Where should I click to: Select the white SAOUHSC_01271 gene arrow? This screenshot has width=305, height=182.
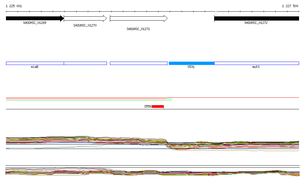tap(139, 18)
